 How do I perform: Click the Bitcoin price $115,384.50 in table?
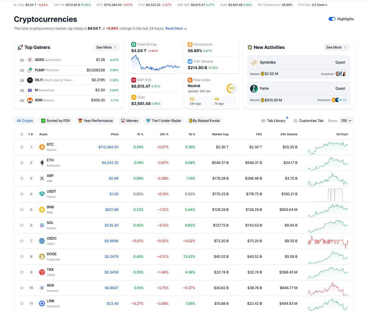pos(108,147)
